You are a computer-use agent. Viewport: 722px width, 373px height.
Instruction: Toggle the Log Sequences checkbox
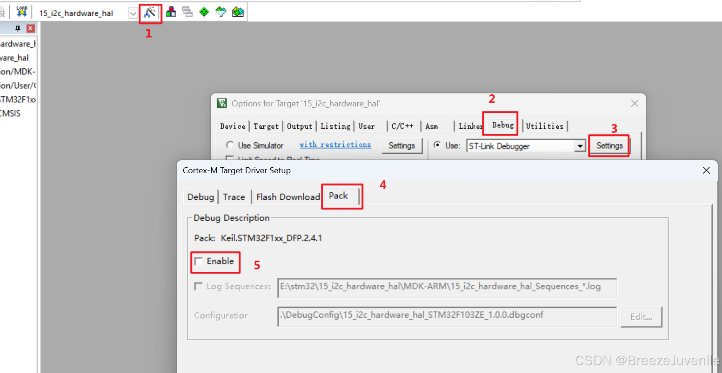pyautogui.click(x=199, y=287)
